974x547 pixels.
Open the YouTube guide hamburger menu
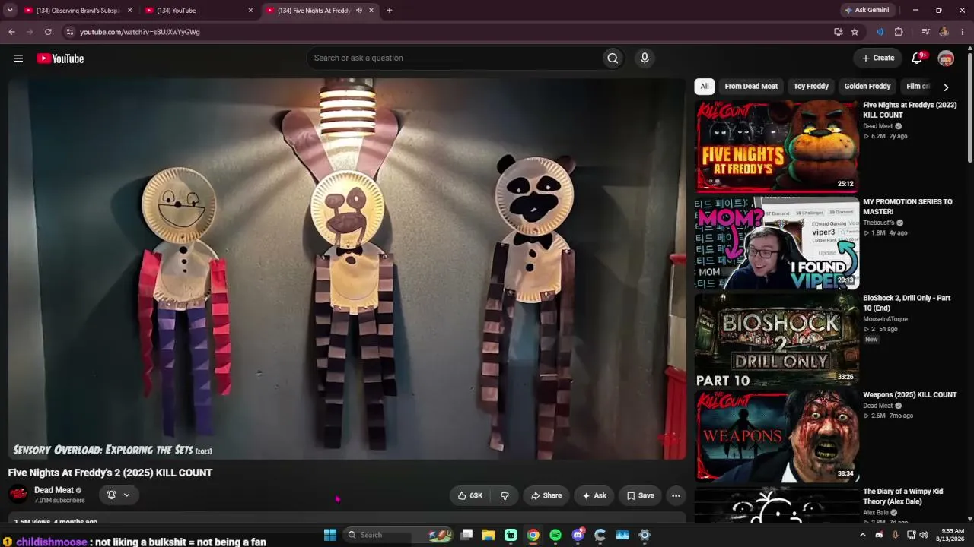click(18, 58)
